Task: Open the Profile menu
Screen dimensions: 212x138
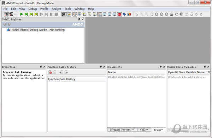Action: click(x=44, y=9)
